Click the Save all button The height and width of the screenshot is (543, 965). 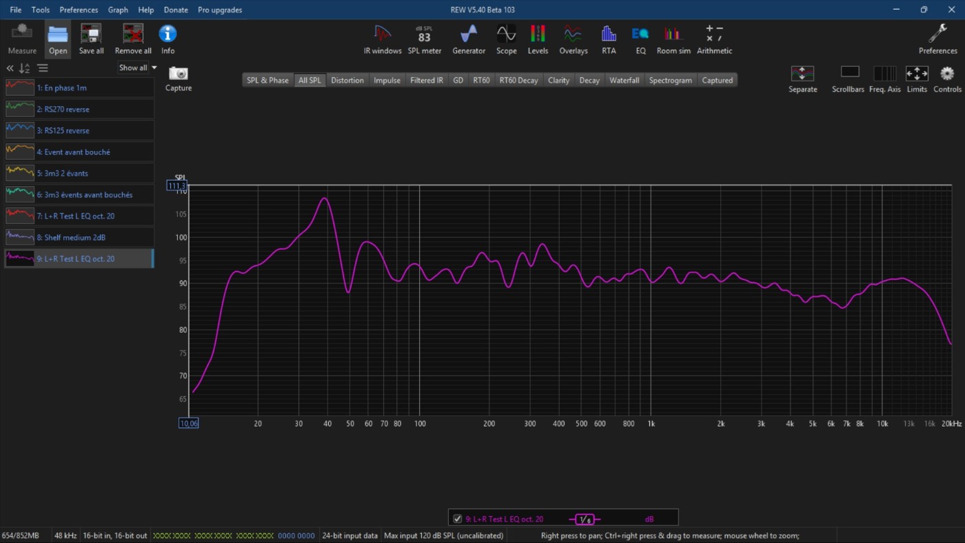coord(91,39)
